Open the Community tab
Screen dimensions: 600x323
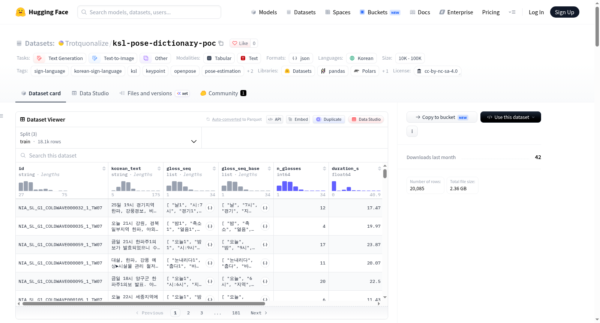pos(223,93)
